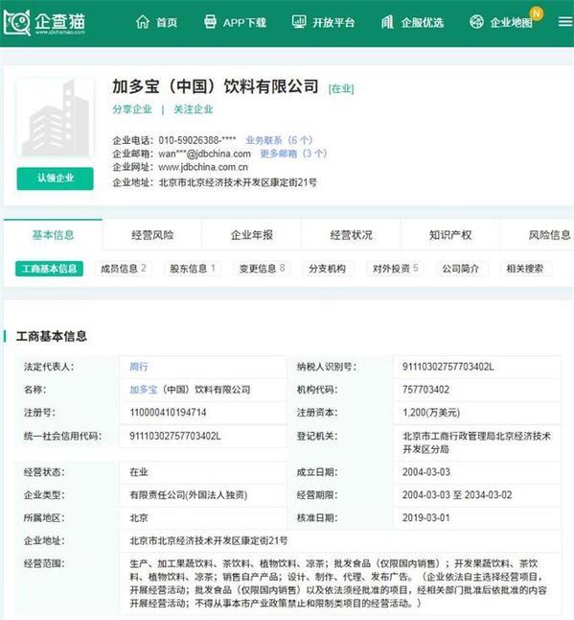
Task: Switch to the 经营风险 tab
Action: 152,235
